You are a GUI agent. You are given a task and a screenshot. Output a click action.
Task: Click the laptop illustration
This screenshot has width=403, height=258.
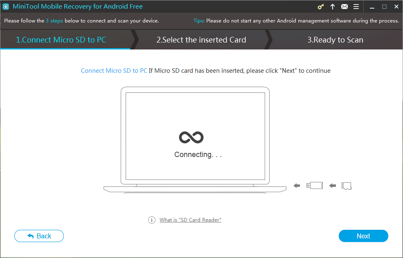[195, 140]
